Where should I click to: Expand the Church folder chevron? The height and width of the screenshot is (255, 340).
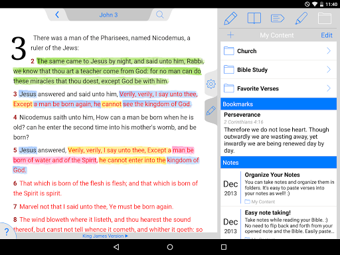pos(329,51)
